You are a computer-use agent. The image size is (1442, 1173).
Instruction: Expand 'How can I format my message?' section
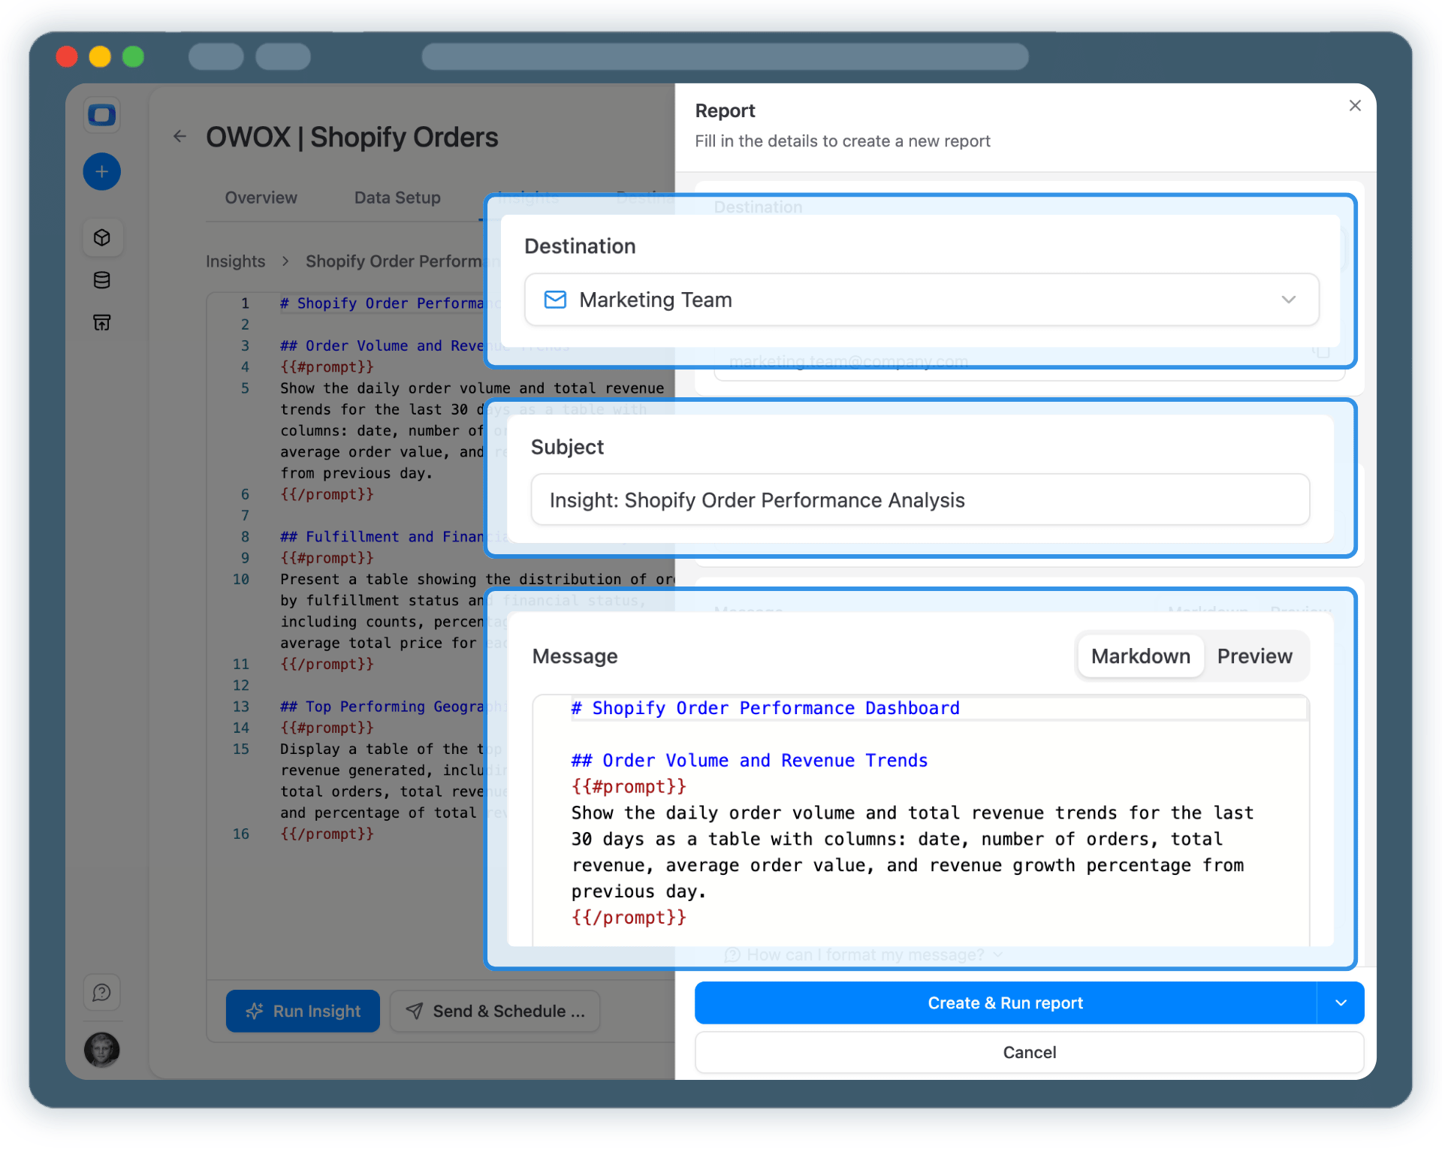pos(864,954)
